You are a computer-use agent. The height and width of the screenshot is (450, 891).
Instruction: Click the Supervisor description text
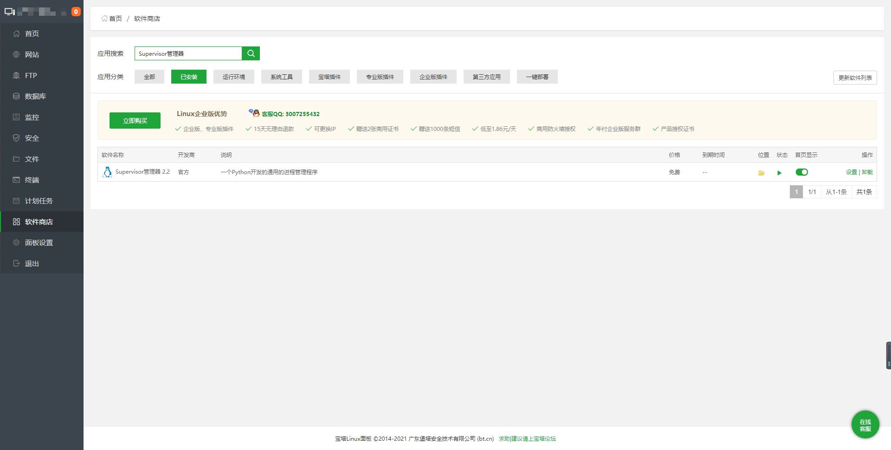269,172
